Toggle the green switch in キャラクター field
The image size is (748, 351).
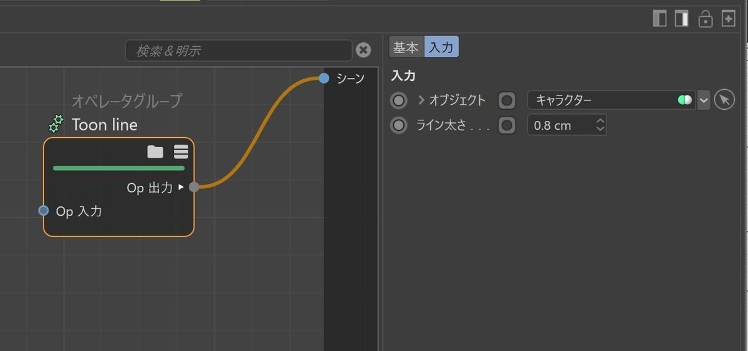(x=685, y=100)
